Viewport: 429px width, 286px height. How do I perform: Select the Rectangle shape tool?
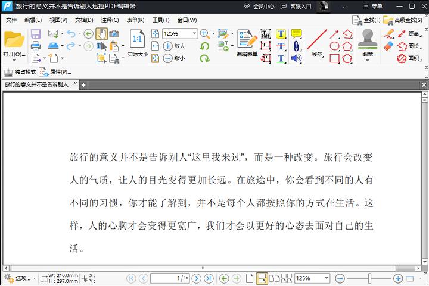[334, 58]
